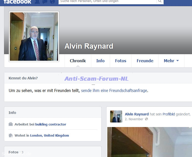Click the house icon beside Wohnt in
The image size is (192, 157).
pos(11,135)
